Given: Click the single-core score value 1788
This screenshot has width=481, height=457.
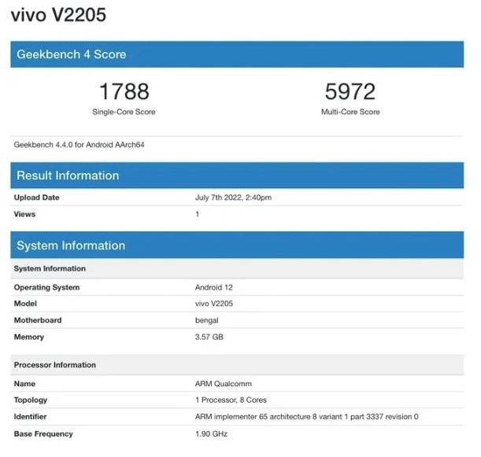Looking at the screenshot, I should (x=124, y=91).
